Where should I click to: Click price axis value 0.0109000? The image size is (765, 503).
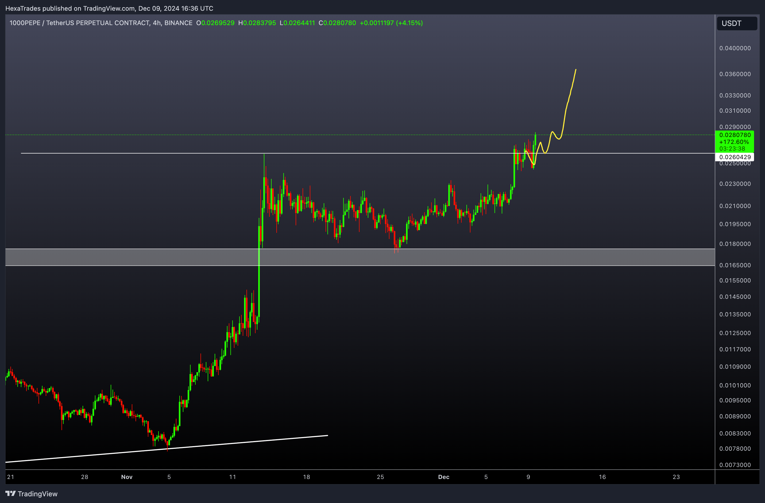735,367
